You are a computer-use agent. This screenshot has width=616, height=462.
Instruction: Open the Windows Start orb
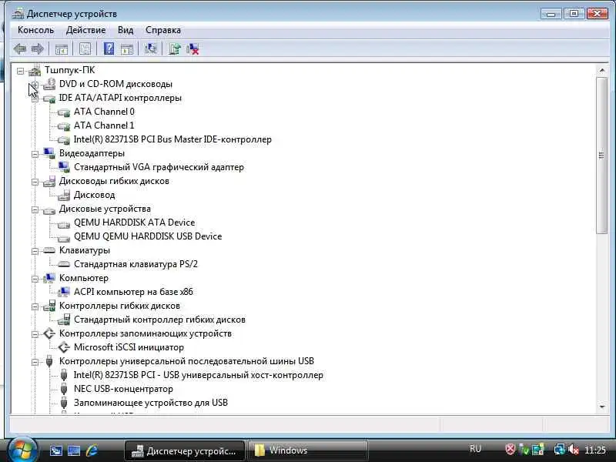22,450
